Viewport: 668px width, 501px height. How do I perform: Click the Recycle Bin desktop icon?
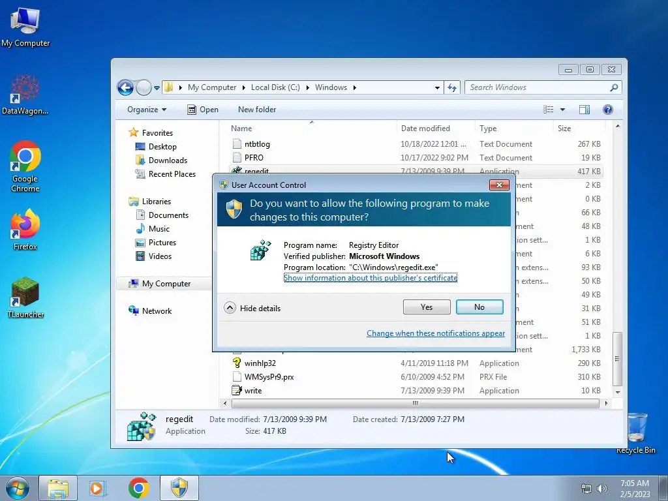(x=635, y=433)
